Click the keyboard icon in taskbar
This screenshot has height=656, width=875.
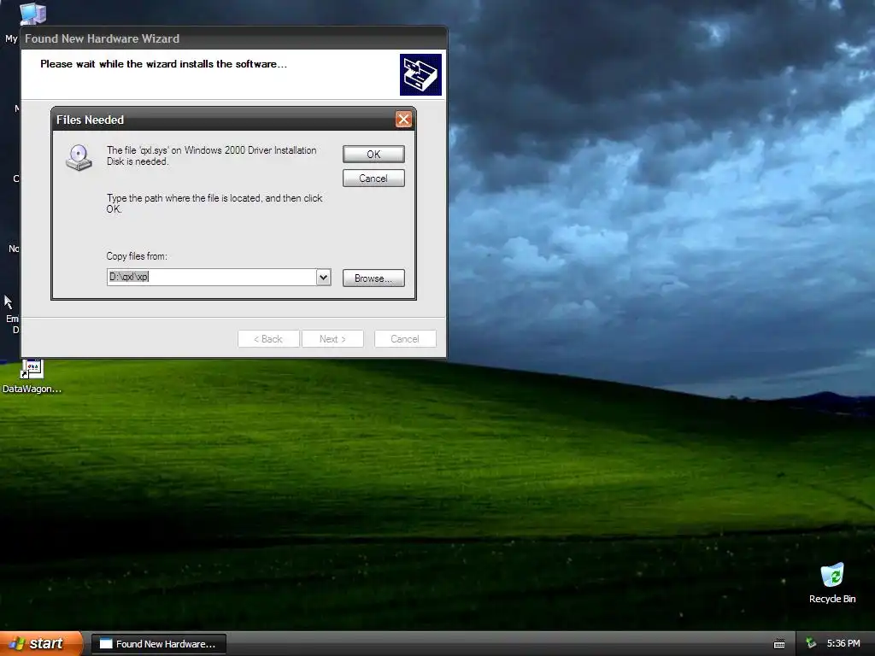click(779, 644)
